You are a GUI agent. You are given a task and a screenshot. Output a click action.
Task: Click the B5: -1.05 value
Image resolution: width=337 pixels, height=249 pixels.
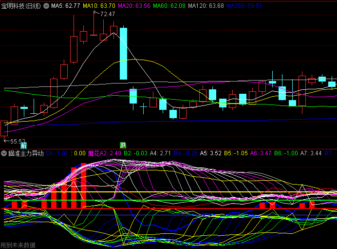coord(236,153)
